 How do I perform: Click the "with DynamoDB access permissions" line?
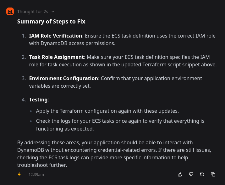72,43
